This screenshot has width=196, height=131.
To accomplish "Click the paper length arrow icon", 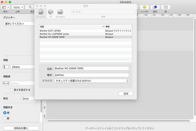I will coord(6,83).
